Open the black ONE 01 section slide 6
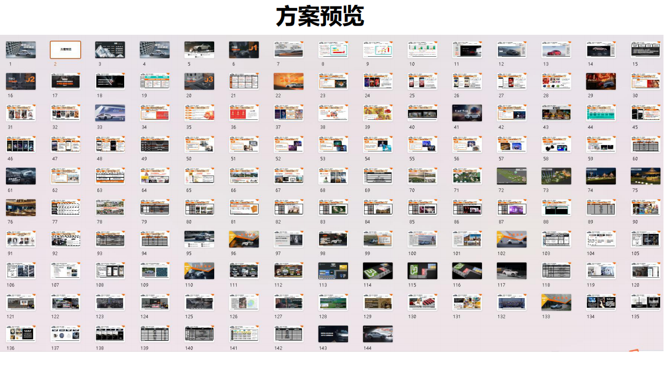Image resolution: width=664 pixels, height=373 pixels. tap(244, 50)
